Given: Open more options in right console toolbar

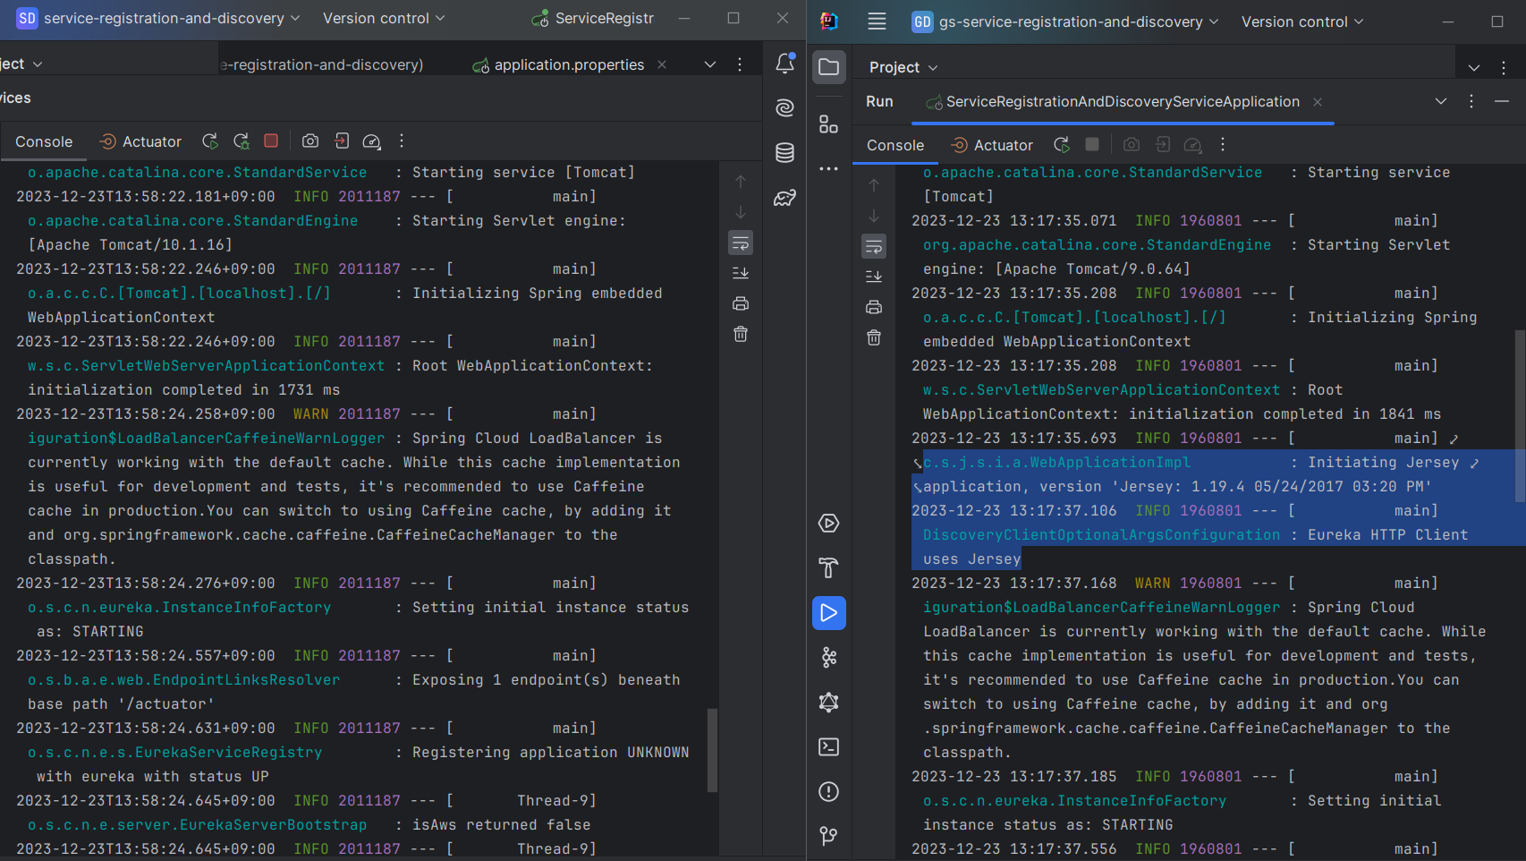Looking at the screenshot, I should click(1223, 145).
